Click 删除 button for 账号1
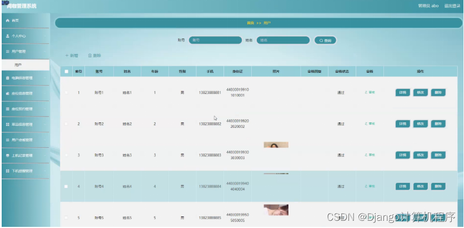This screenshot has height=228, width=464. click(438, 92)
